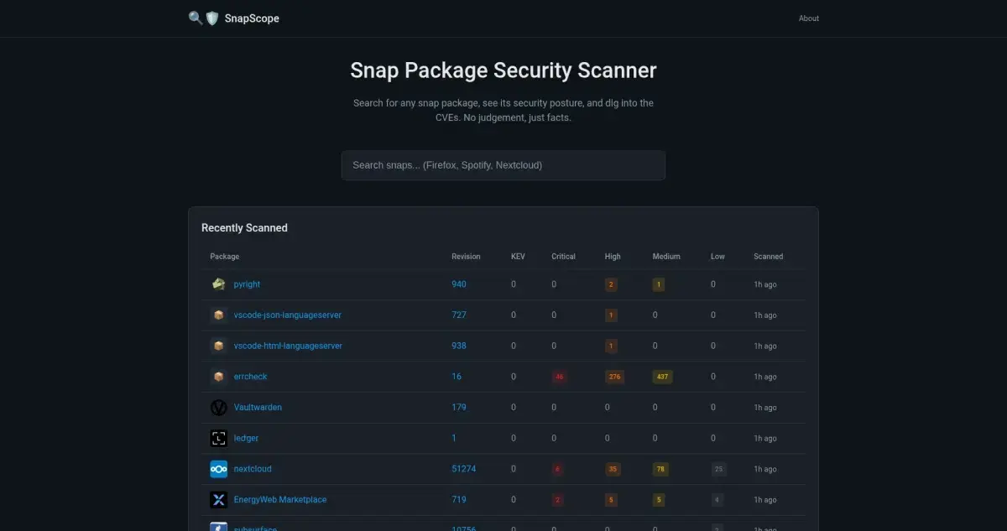Click the EnergyWeb Marketplace X logo icon
Screen dimensions: 1007x531
[x=219, y=499]
